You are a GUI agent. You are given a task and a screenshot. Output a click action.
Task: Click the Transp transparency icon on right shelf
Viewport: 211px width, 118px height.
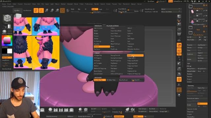(x=179, y=85)
